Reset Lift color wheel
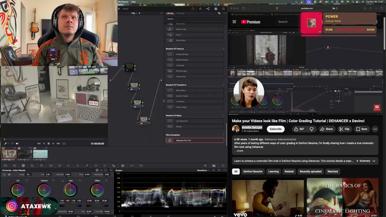Viewport: 386px width, 217px height. 27,181
